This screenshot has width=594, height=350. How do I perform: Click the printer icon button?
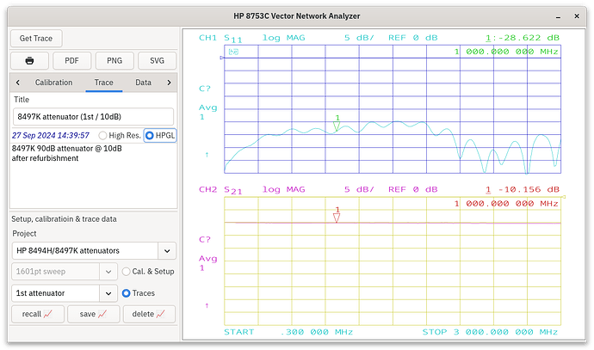click(x=29, y=60)
